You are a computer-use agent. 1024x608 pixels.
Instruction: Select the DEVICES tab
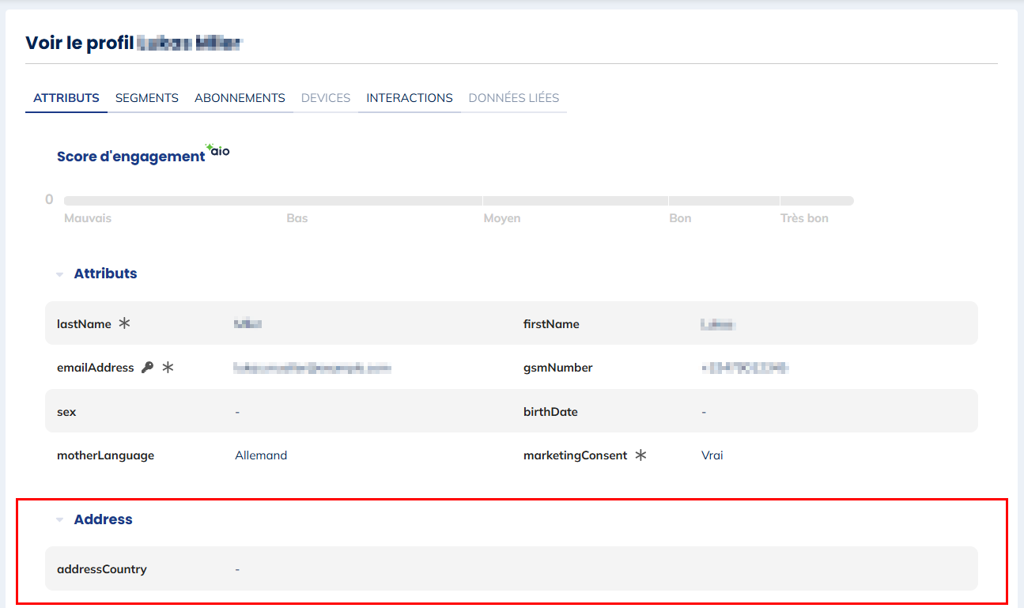point(326,98)
